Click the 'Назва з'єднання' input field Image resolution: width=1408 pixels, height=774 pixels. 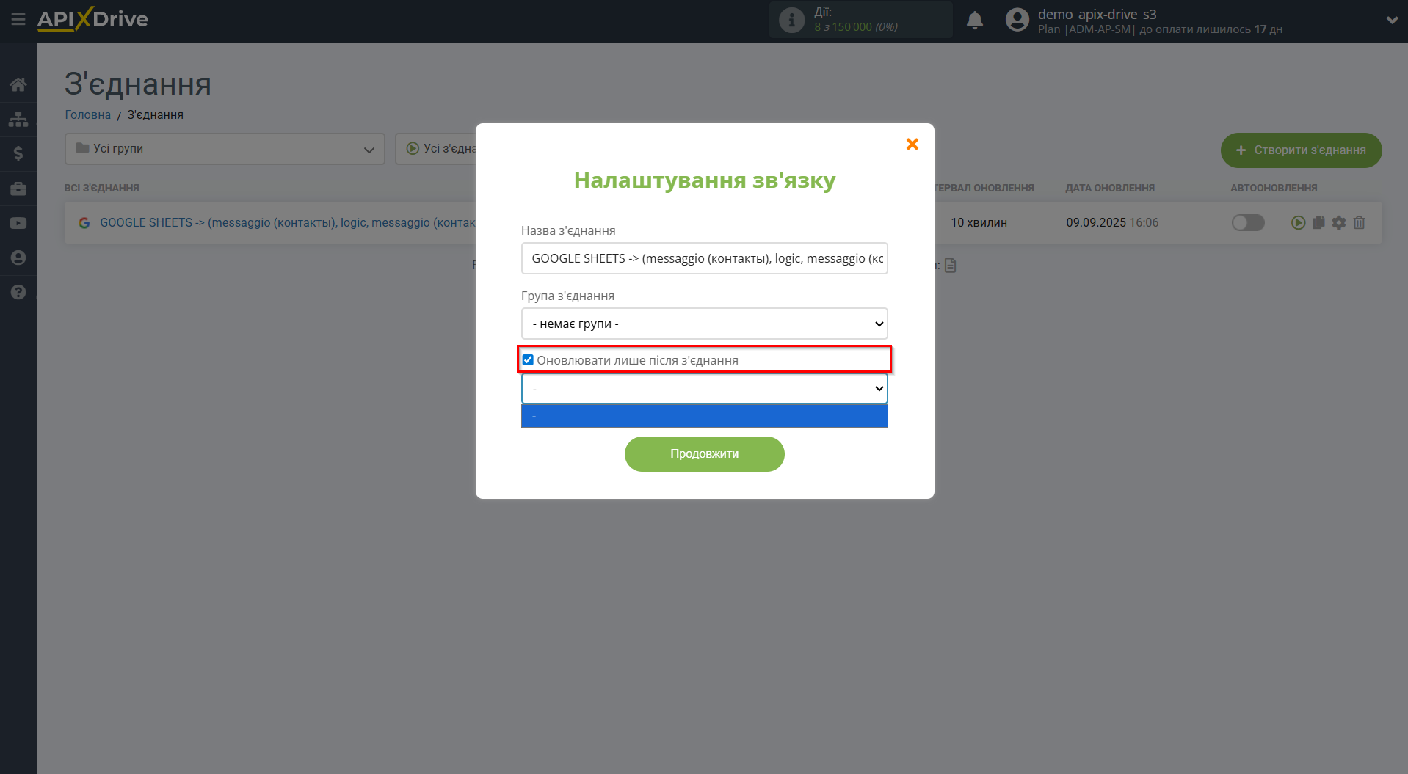point(704,258)
